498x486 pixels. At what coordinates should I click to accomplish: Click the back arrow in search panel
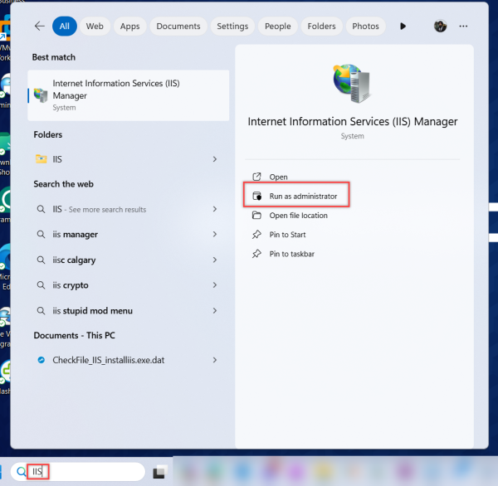[39, 27]
